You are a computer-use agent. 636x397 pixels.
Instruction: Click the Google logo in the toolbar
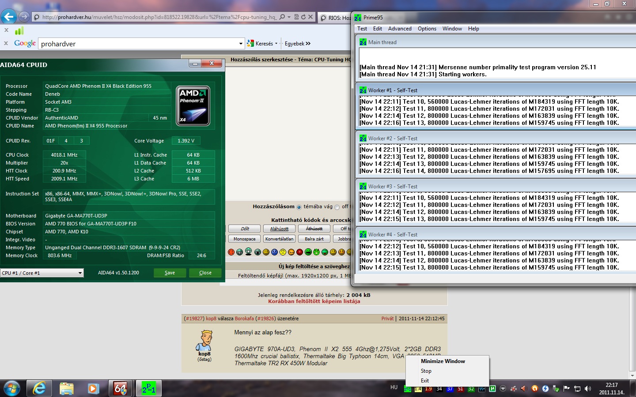click(25, 43)
